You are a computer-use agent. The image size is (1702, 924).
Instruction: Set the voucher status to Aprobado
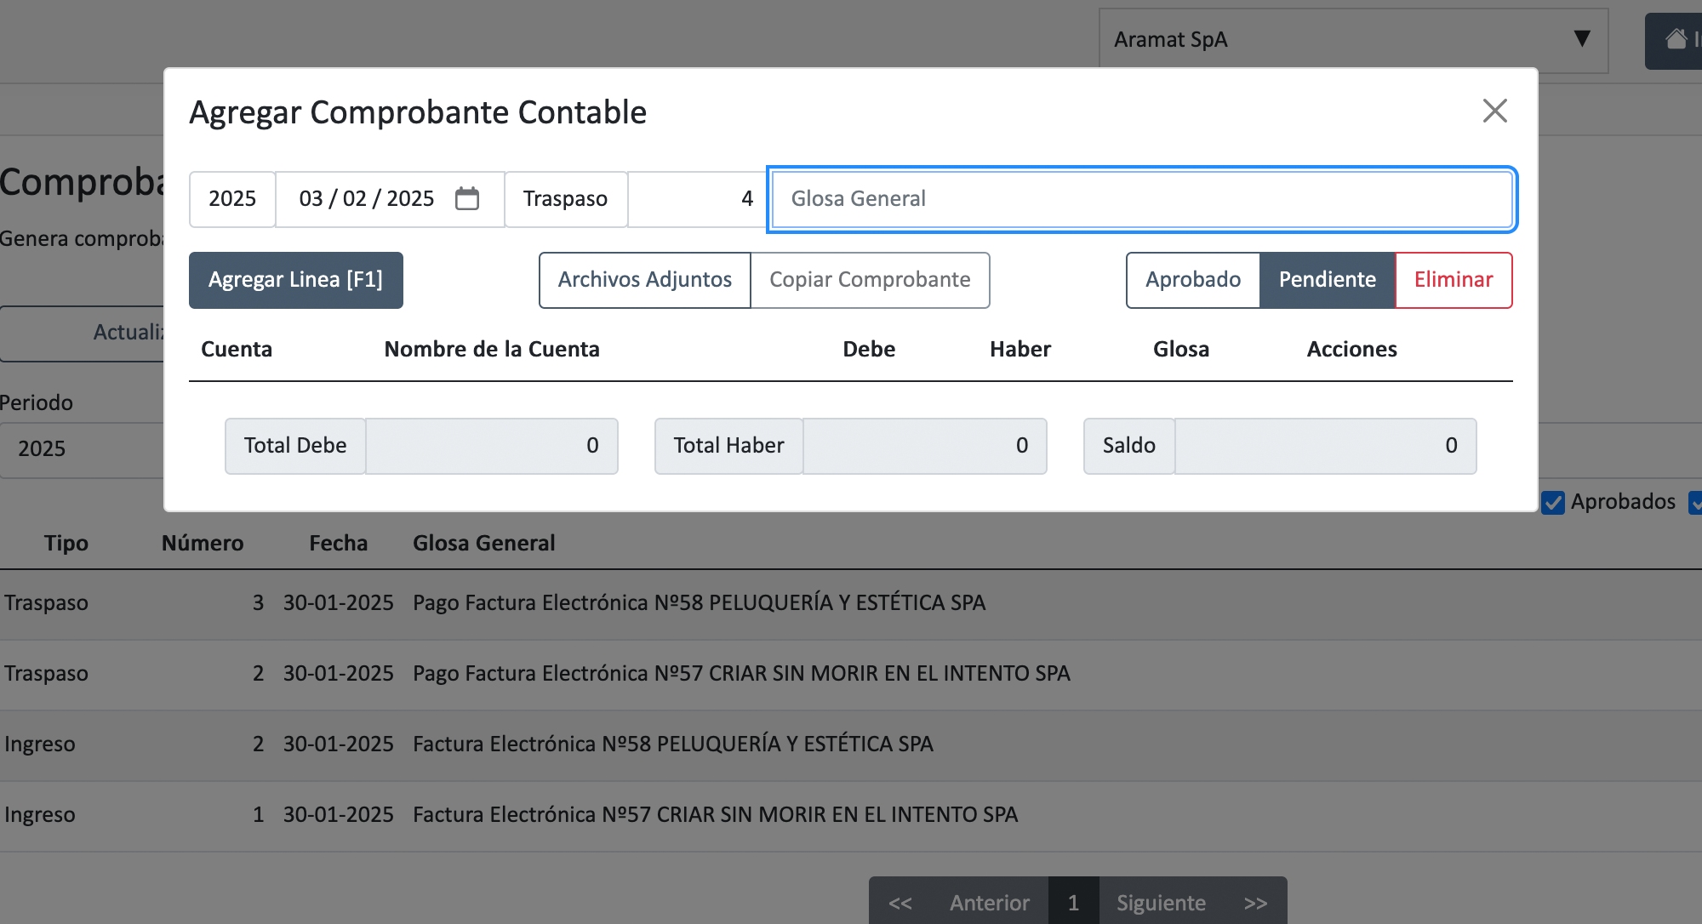point(1192,280)
